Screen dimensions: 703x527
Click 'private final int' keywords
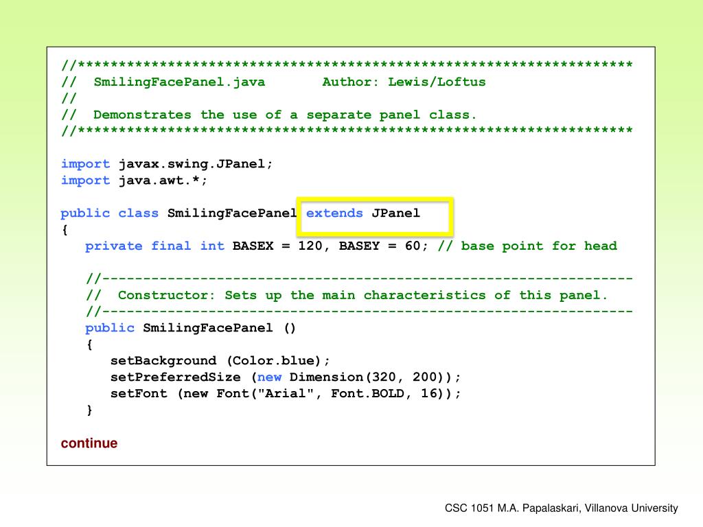pyautogui.click(x=154, y=246)
